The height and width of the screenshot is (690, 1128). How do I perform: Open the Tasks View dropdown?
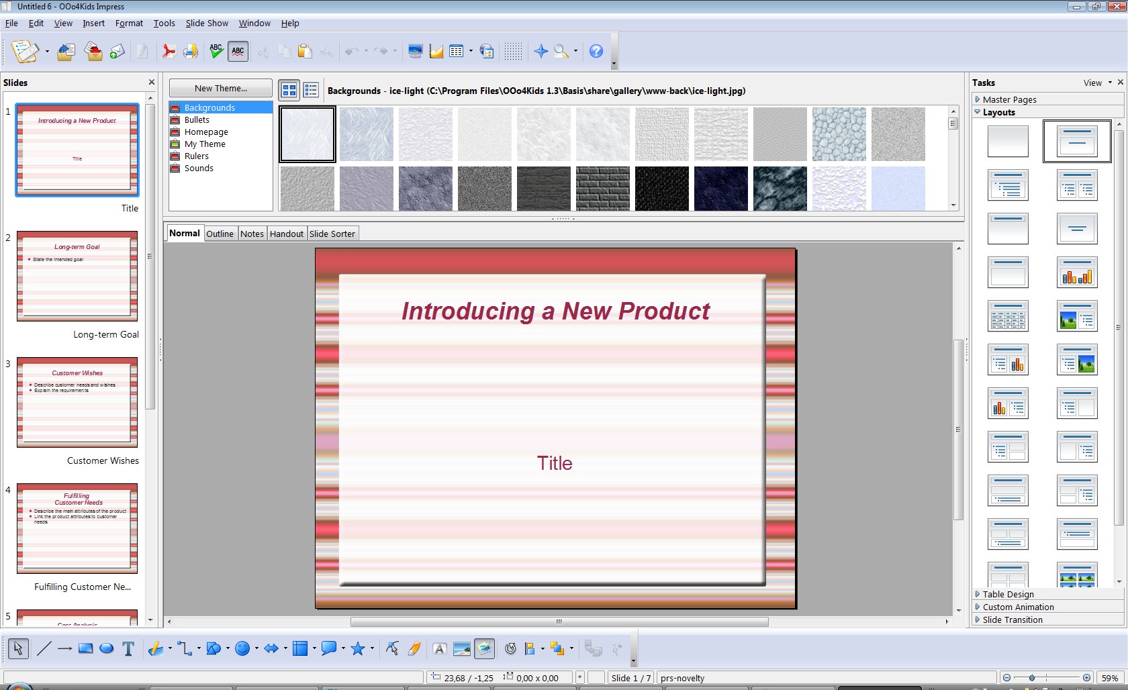[1097, 83]
